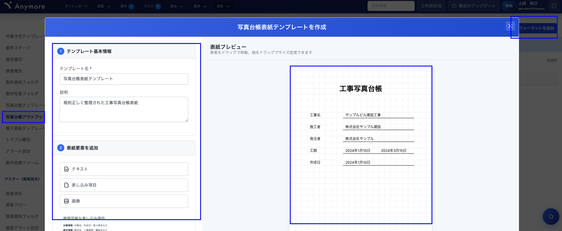Click the 案件 notification badge
Image resolution: width=562 pixels, height=231 pixels.
pos(131,6)
